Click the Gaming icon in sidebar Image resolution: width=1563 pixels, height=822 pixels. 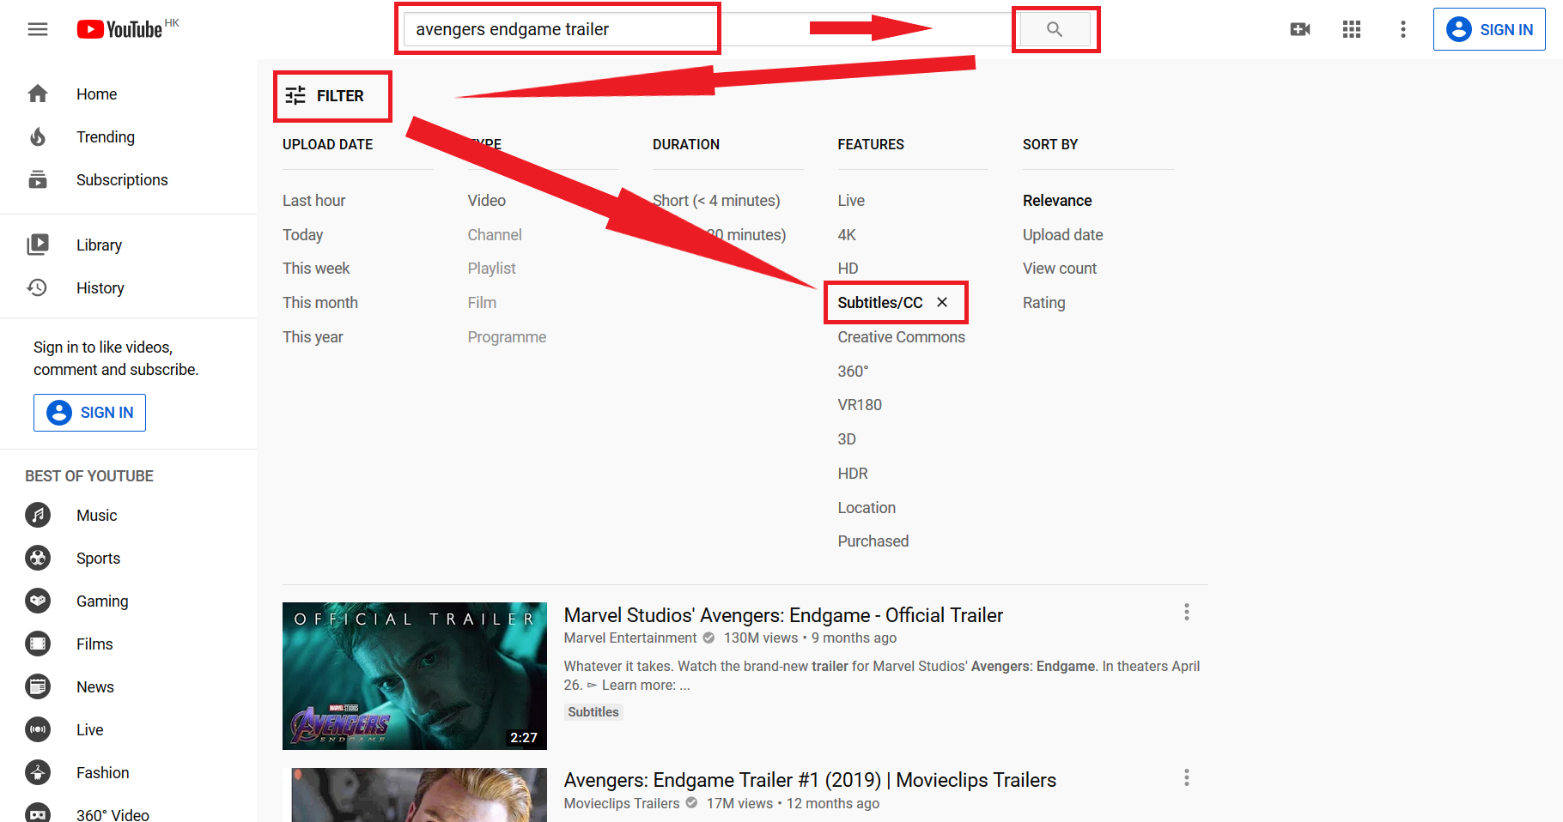click(x=38, y=601)
